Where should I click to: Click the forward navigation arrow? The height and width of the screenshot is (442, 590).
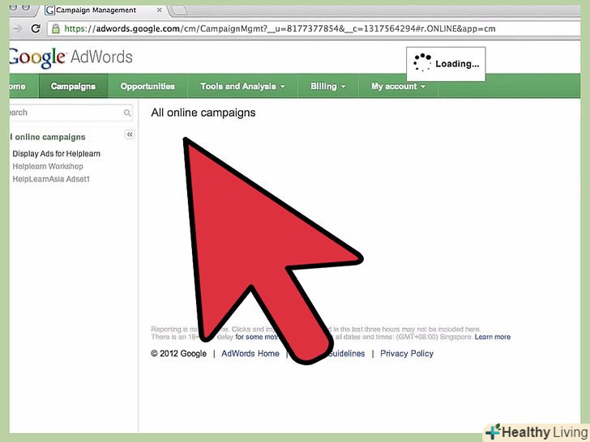point(17,28)
